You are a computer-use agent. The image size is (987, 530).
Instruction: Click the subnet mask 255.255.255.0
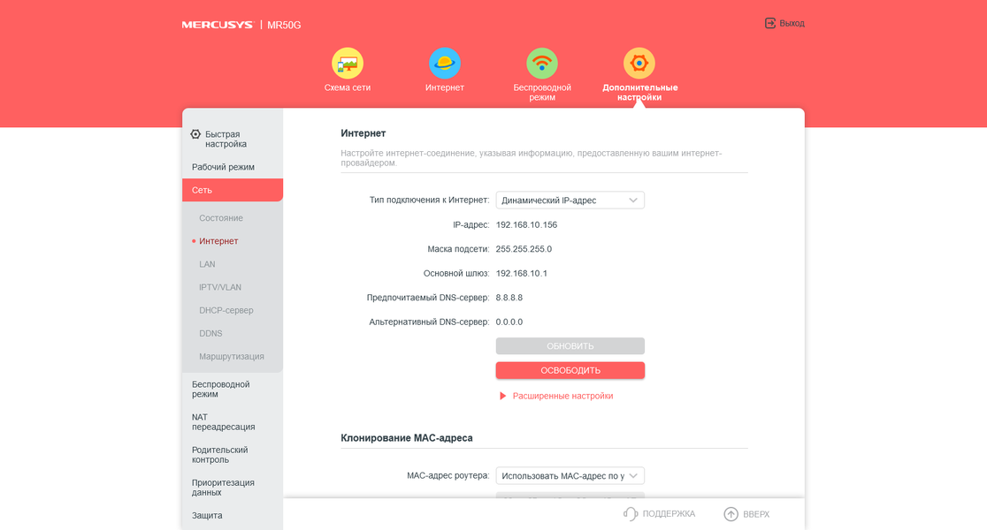(x=524, y=249)
